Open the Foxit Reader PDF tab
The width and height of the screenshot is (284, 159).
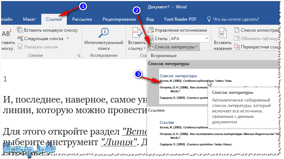point(180,19)
